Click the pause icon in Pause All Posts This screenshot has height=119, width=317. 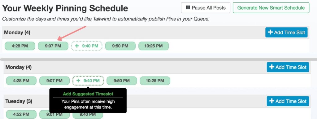[x=188, y=8]
